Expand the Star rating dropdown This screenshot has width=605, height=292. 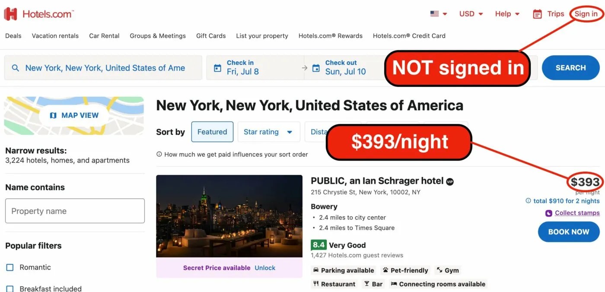[x=268, y=132]
